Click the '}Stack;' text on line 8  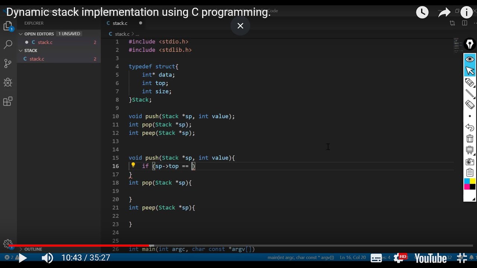[140, 100]
